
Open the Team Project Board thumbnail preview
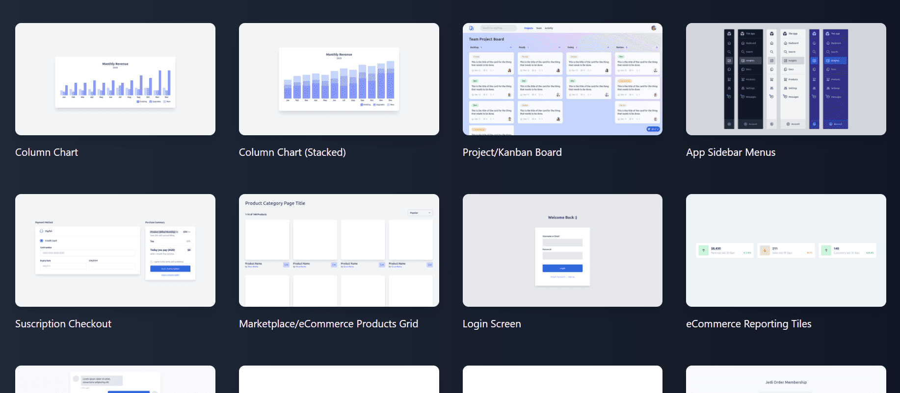coord(562,79)
